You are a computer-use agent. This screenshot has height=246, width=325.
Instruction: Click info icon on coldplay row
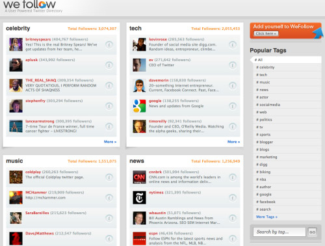(x=109, y=178)
